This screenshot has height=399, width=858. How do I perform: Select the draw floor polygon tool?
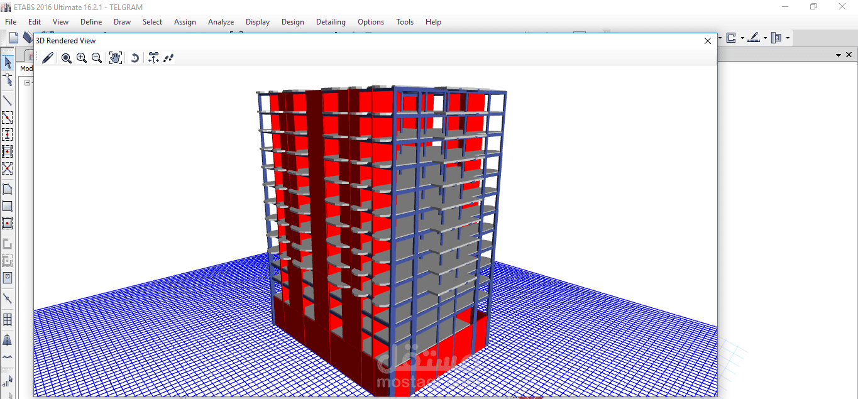pos(8,189)
